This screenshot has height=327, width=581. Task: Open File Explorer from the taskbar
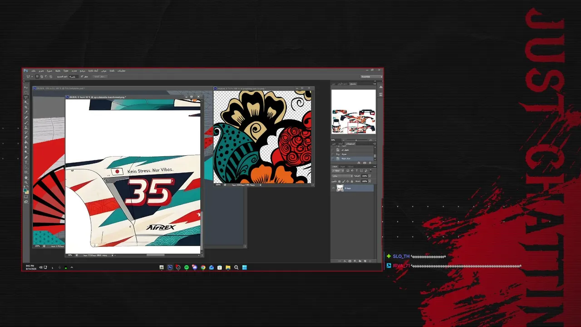pyautogui.click(x=228, y=268)
